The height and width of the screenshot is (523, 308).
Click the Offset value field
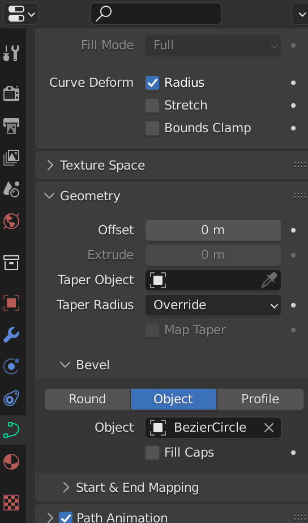pyautogui.click(x=213, y=230)
